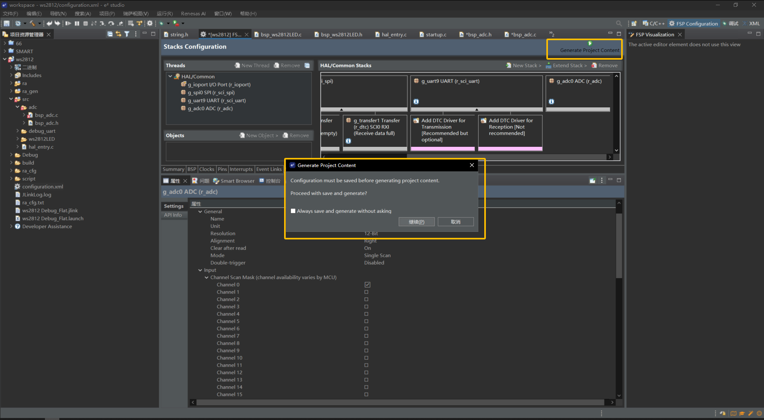Collapse Channel Scan Mask group
Screen dimensions: 764x420
(x=207, y=278)
